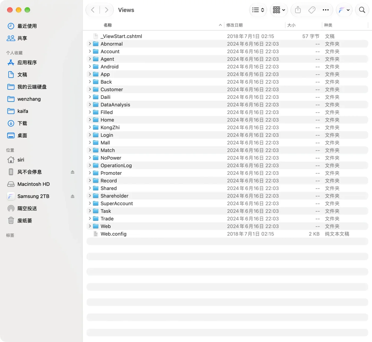The width and height of the screenshot is (372, 342).
Task: Expand the Web folder
Action: click(x=90, y=226)
